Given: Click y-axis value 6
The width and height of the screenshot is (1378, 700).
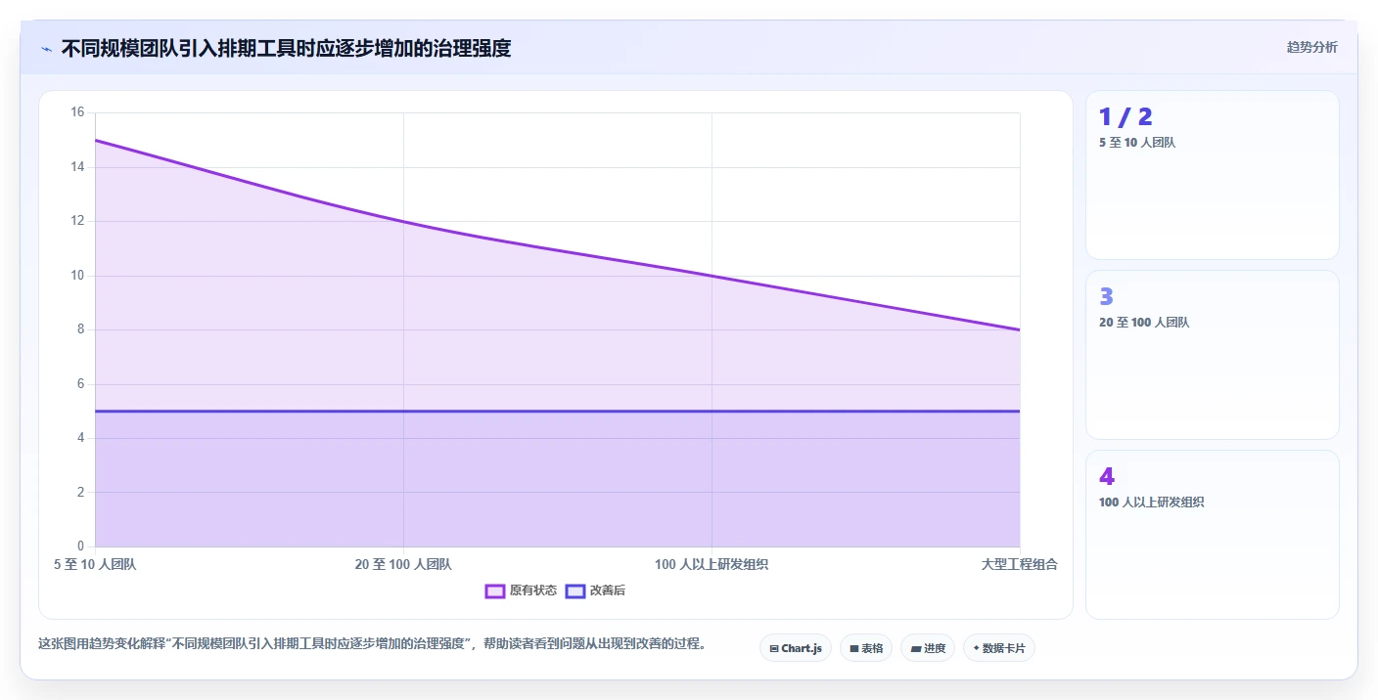Looking at the screenshot, I should tap(81, 384).
